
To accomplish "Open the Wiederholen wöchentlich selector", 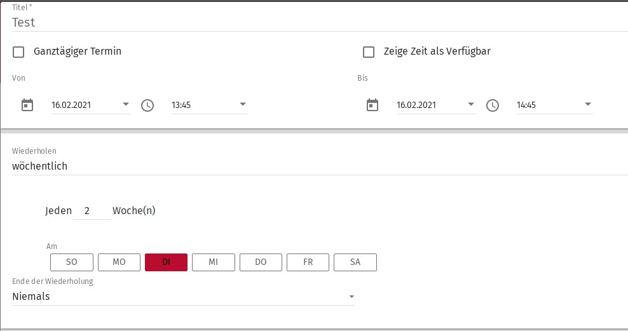I will click(318, 166).
